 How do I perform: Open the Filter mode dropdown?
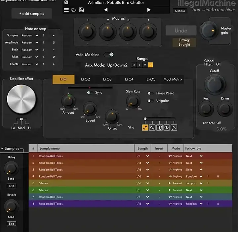(37, 57)
